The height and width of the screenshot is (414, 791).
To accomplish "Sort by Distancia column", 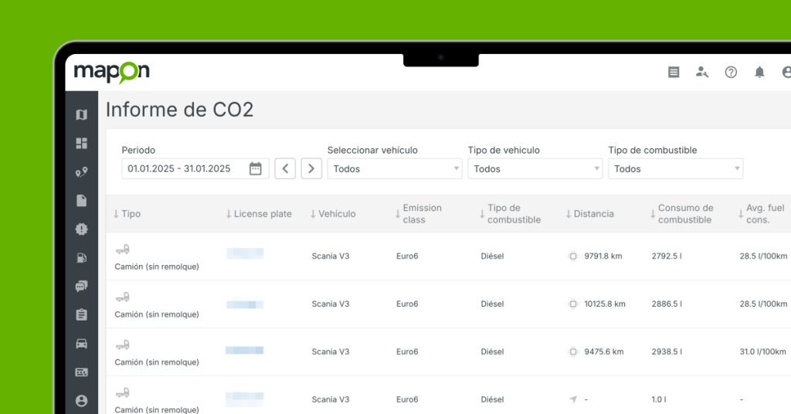I will click(589, 214).
